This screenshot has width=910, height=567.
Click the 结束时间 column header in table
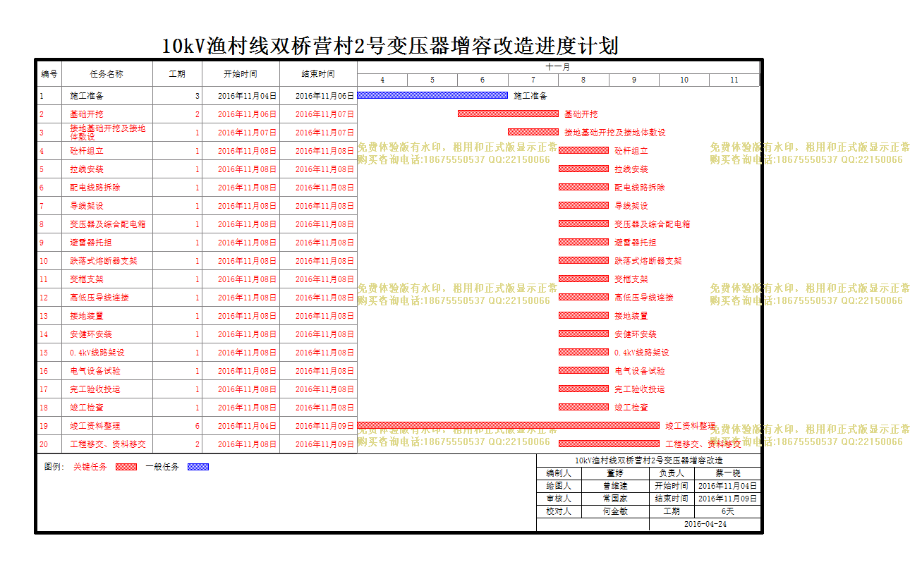pyautogui.click(x=318, y=73)
